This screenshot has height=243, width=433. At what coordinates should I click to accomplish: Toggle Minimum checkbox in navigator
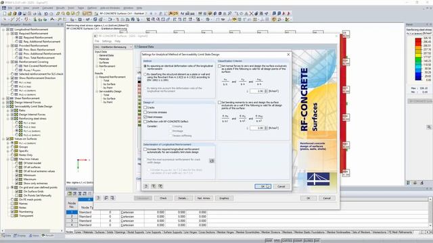point(17,175)
